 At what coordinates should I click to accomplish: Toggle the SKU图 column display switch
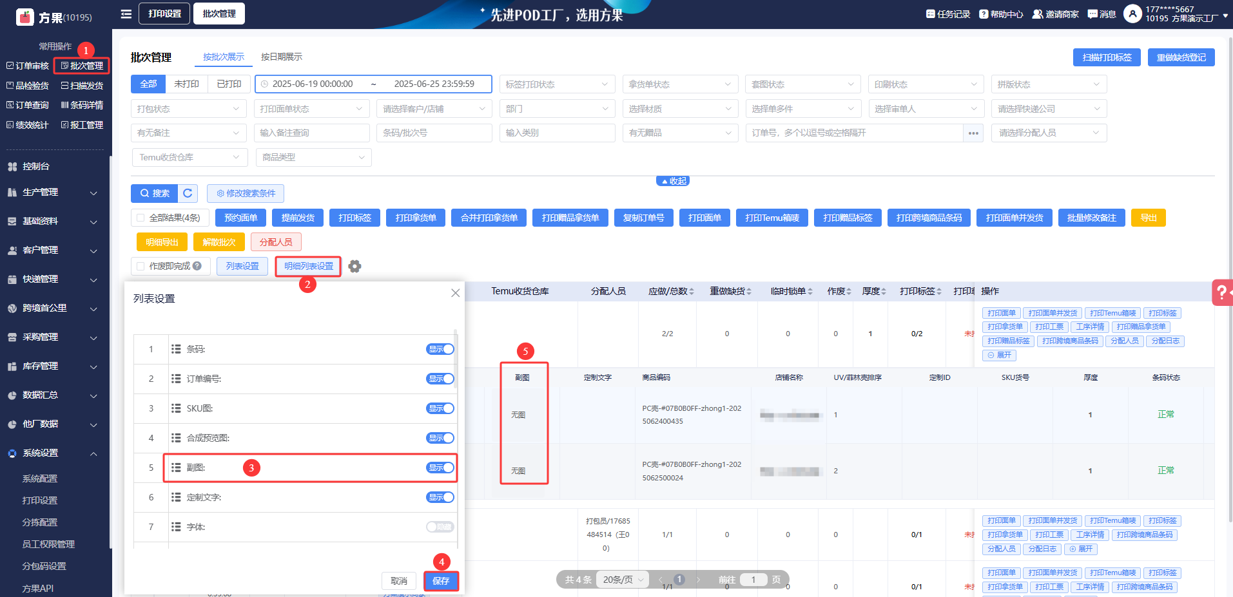coord(440,408)
